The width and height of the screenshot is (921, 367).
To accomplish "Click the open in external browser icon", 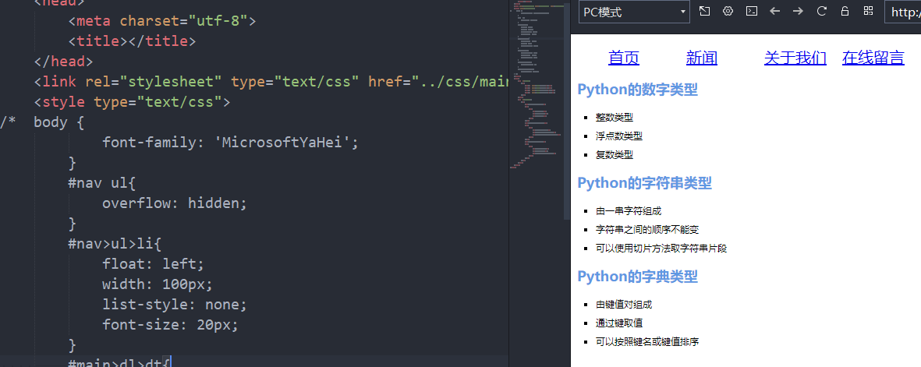I will (704, 11).
